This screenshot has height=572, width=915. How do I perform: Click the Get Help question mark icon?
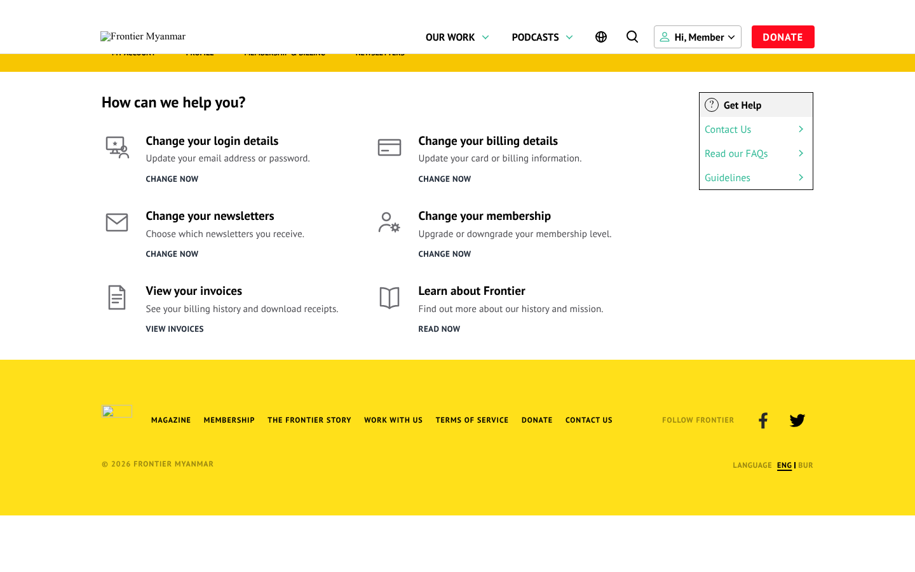(712, 105)
